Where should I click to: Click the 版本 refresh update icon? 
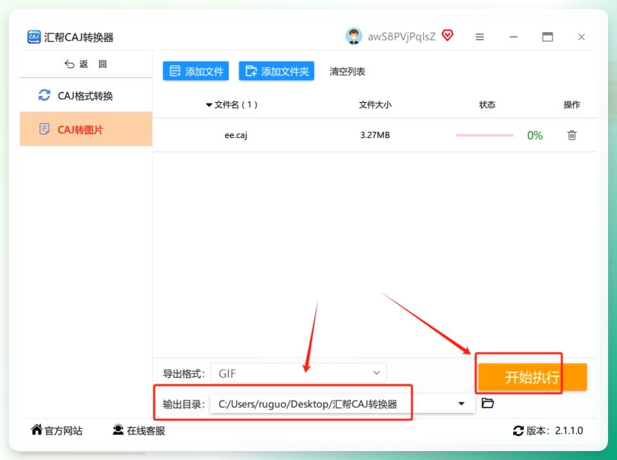click(x=518, y=431)
